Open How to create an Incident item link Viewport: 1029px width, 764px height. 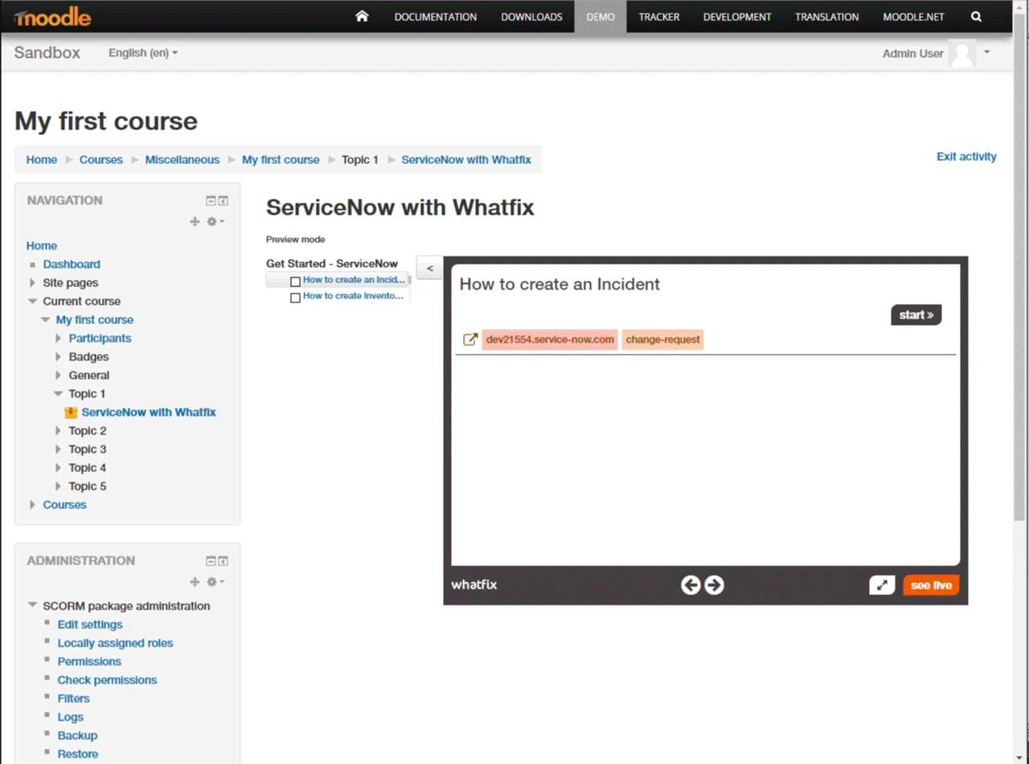point(354,280)
